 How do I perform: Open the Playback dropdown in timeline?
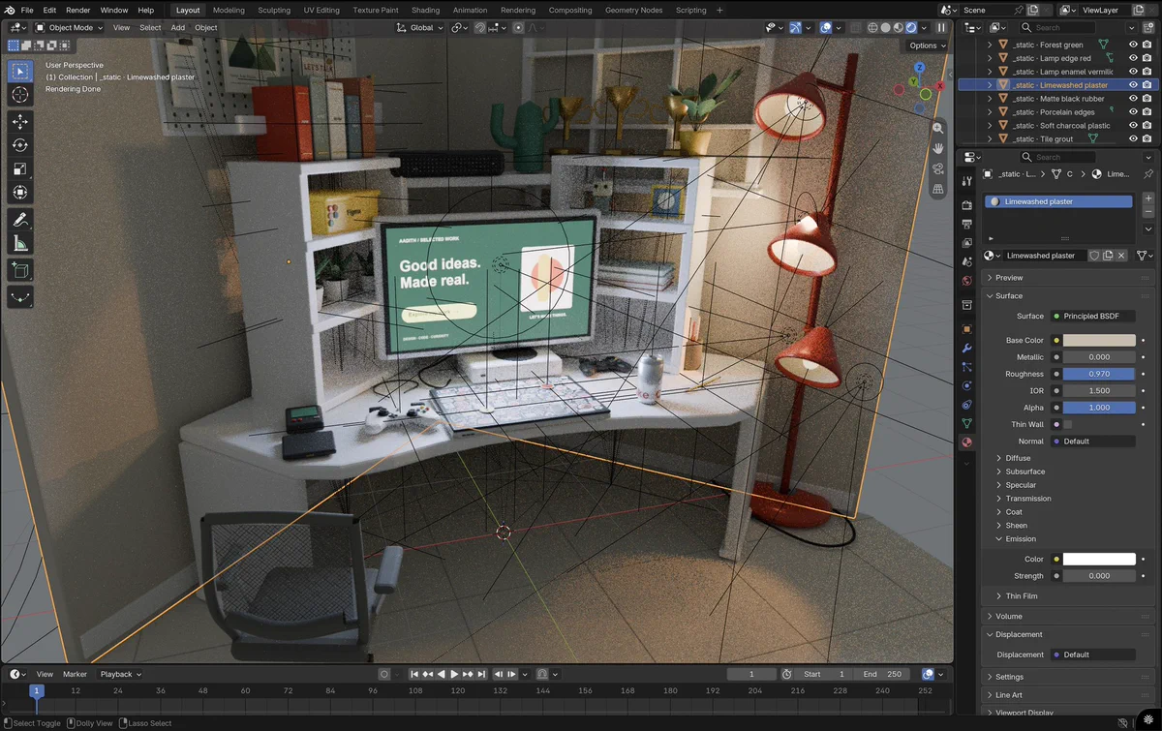coord(121,674)
